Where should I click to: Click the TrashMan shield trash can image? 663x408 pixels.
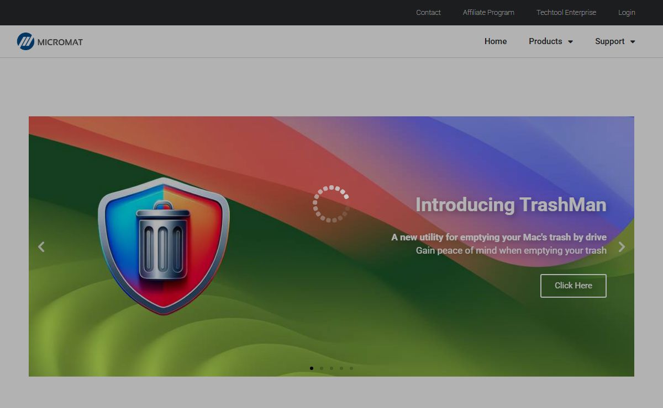point(164,246)
